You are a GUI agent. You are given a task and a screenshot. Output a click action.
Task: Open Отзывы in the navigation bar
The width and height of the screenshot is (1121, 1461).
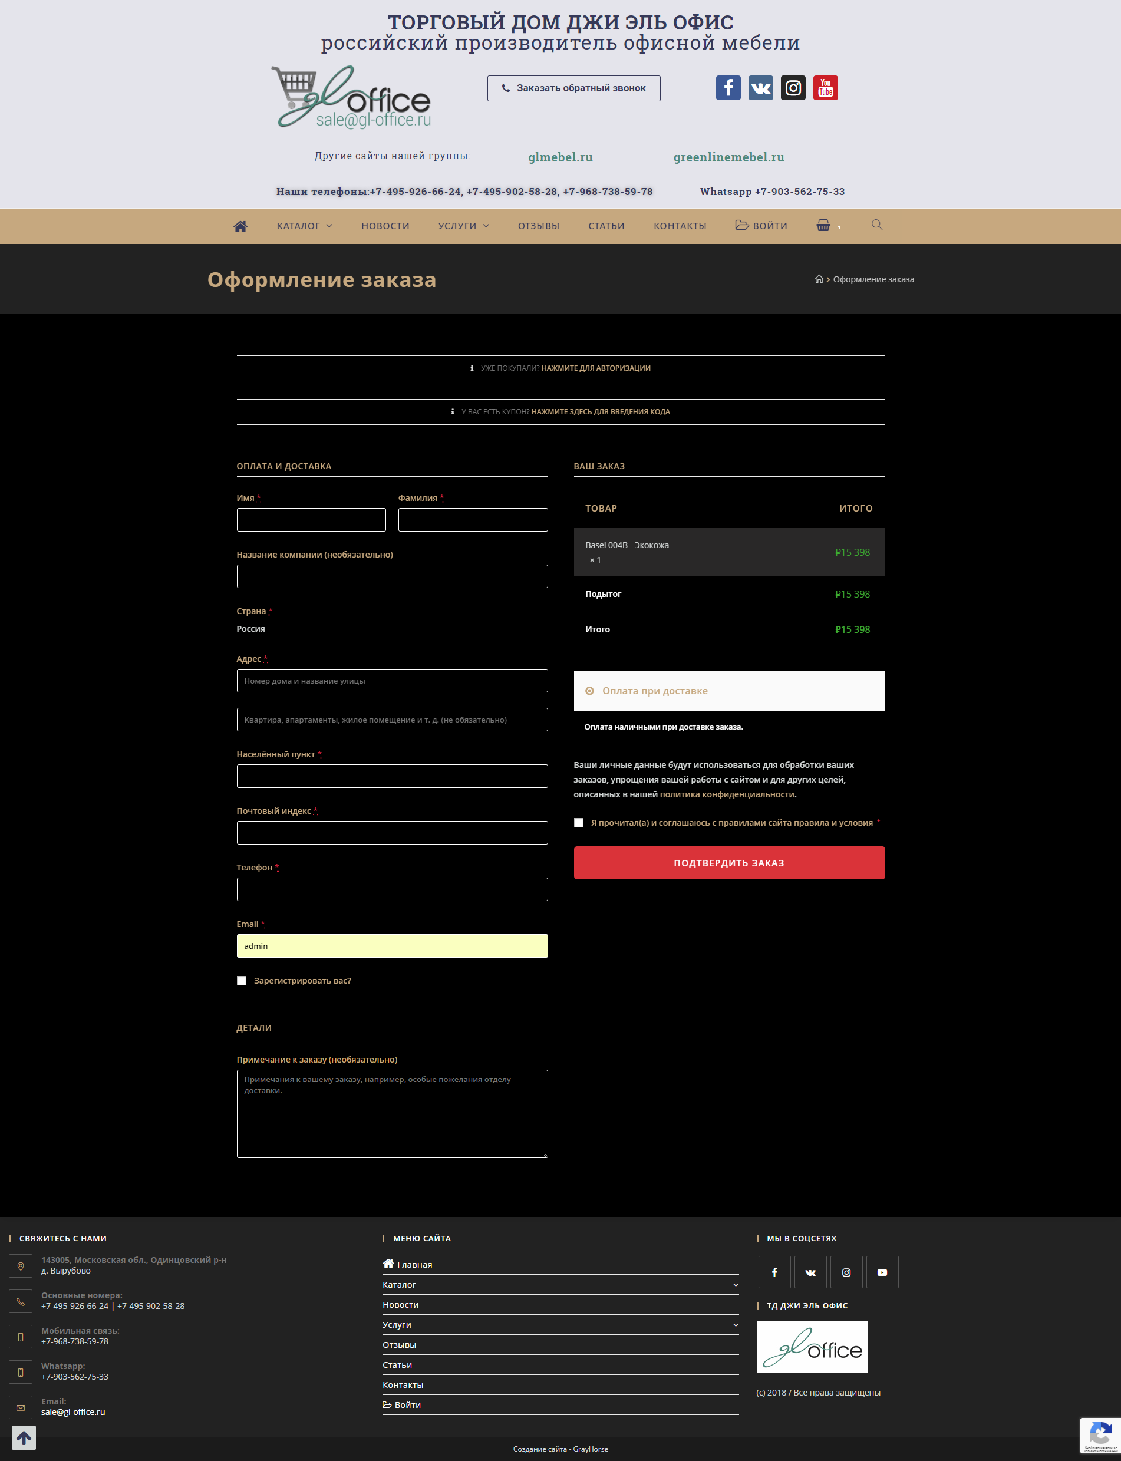(539, 226)
